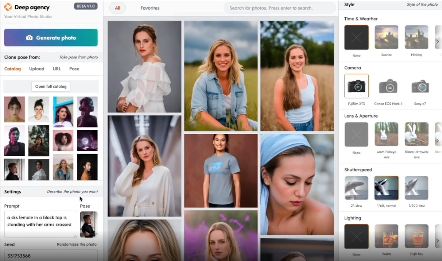The width and height of the screenshot is (442, 261).
Task: Choose the 10mm Ultrawide lens
Action: click(x=416, y=134)
